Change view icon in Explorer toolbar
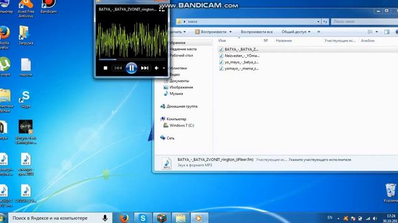This screenshot has height=223, width=398. [x=370, y=32]
